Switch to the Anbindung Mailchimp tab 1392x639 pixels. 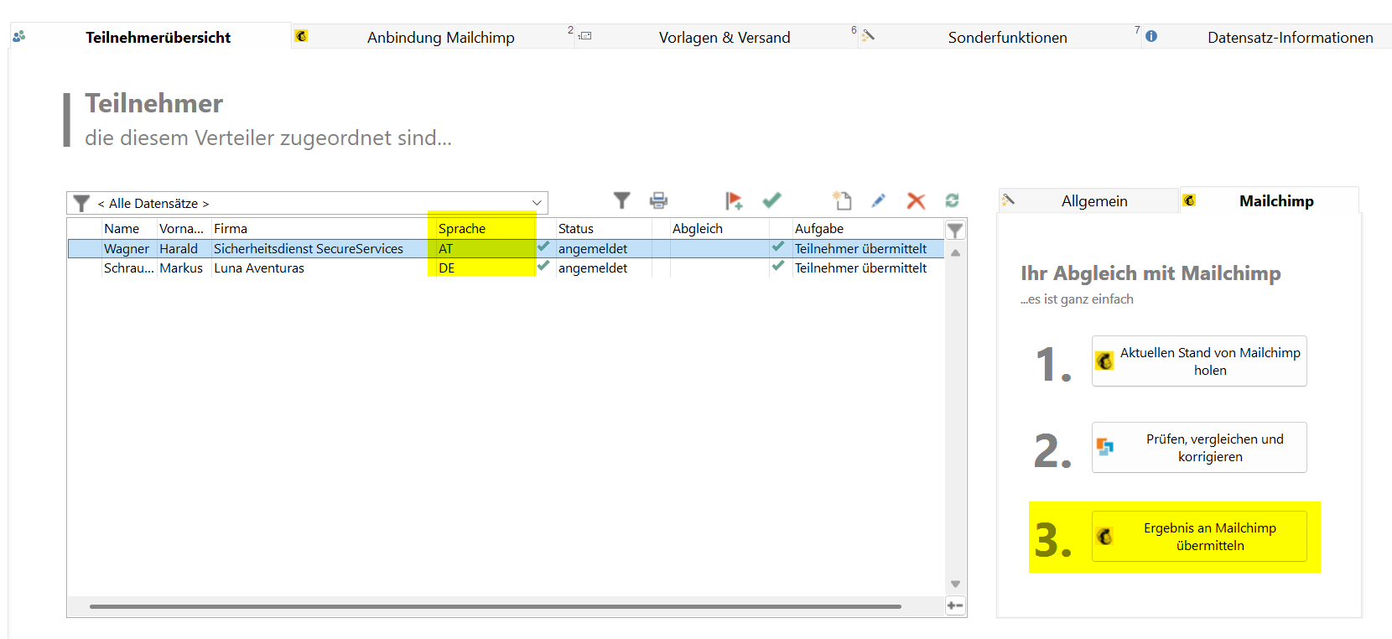(x=440, y=38)
